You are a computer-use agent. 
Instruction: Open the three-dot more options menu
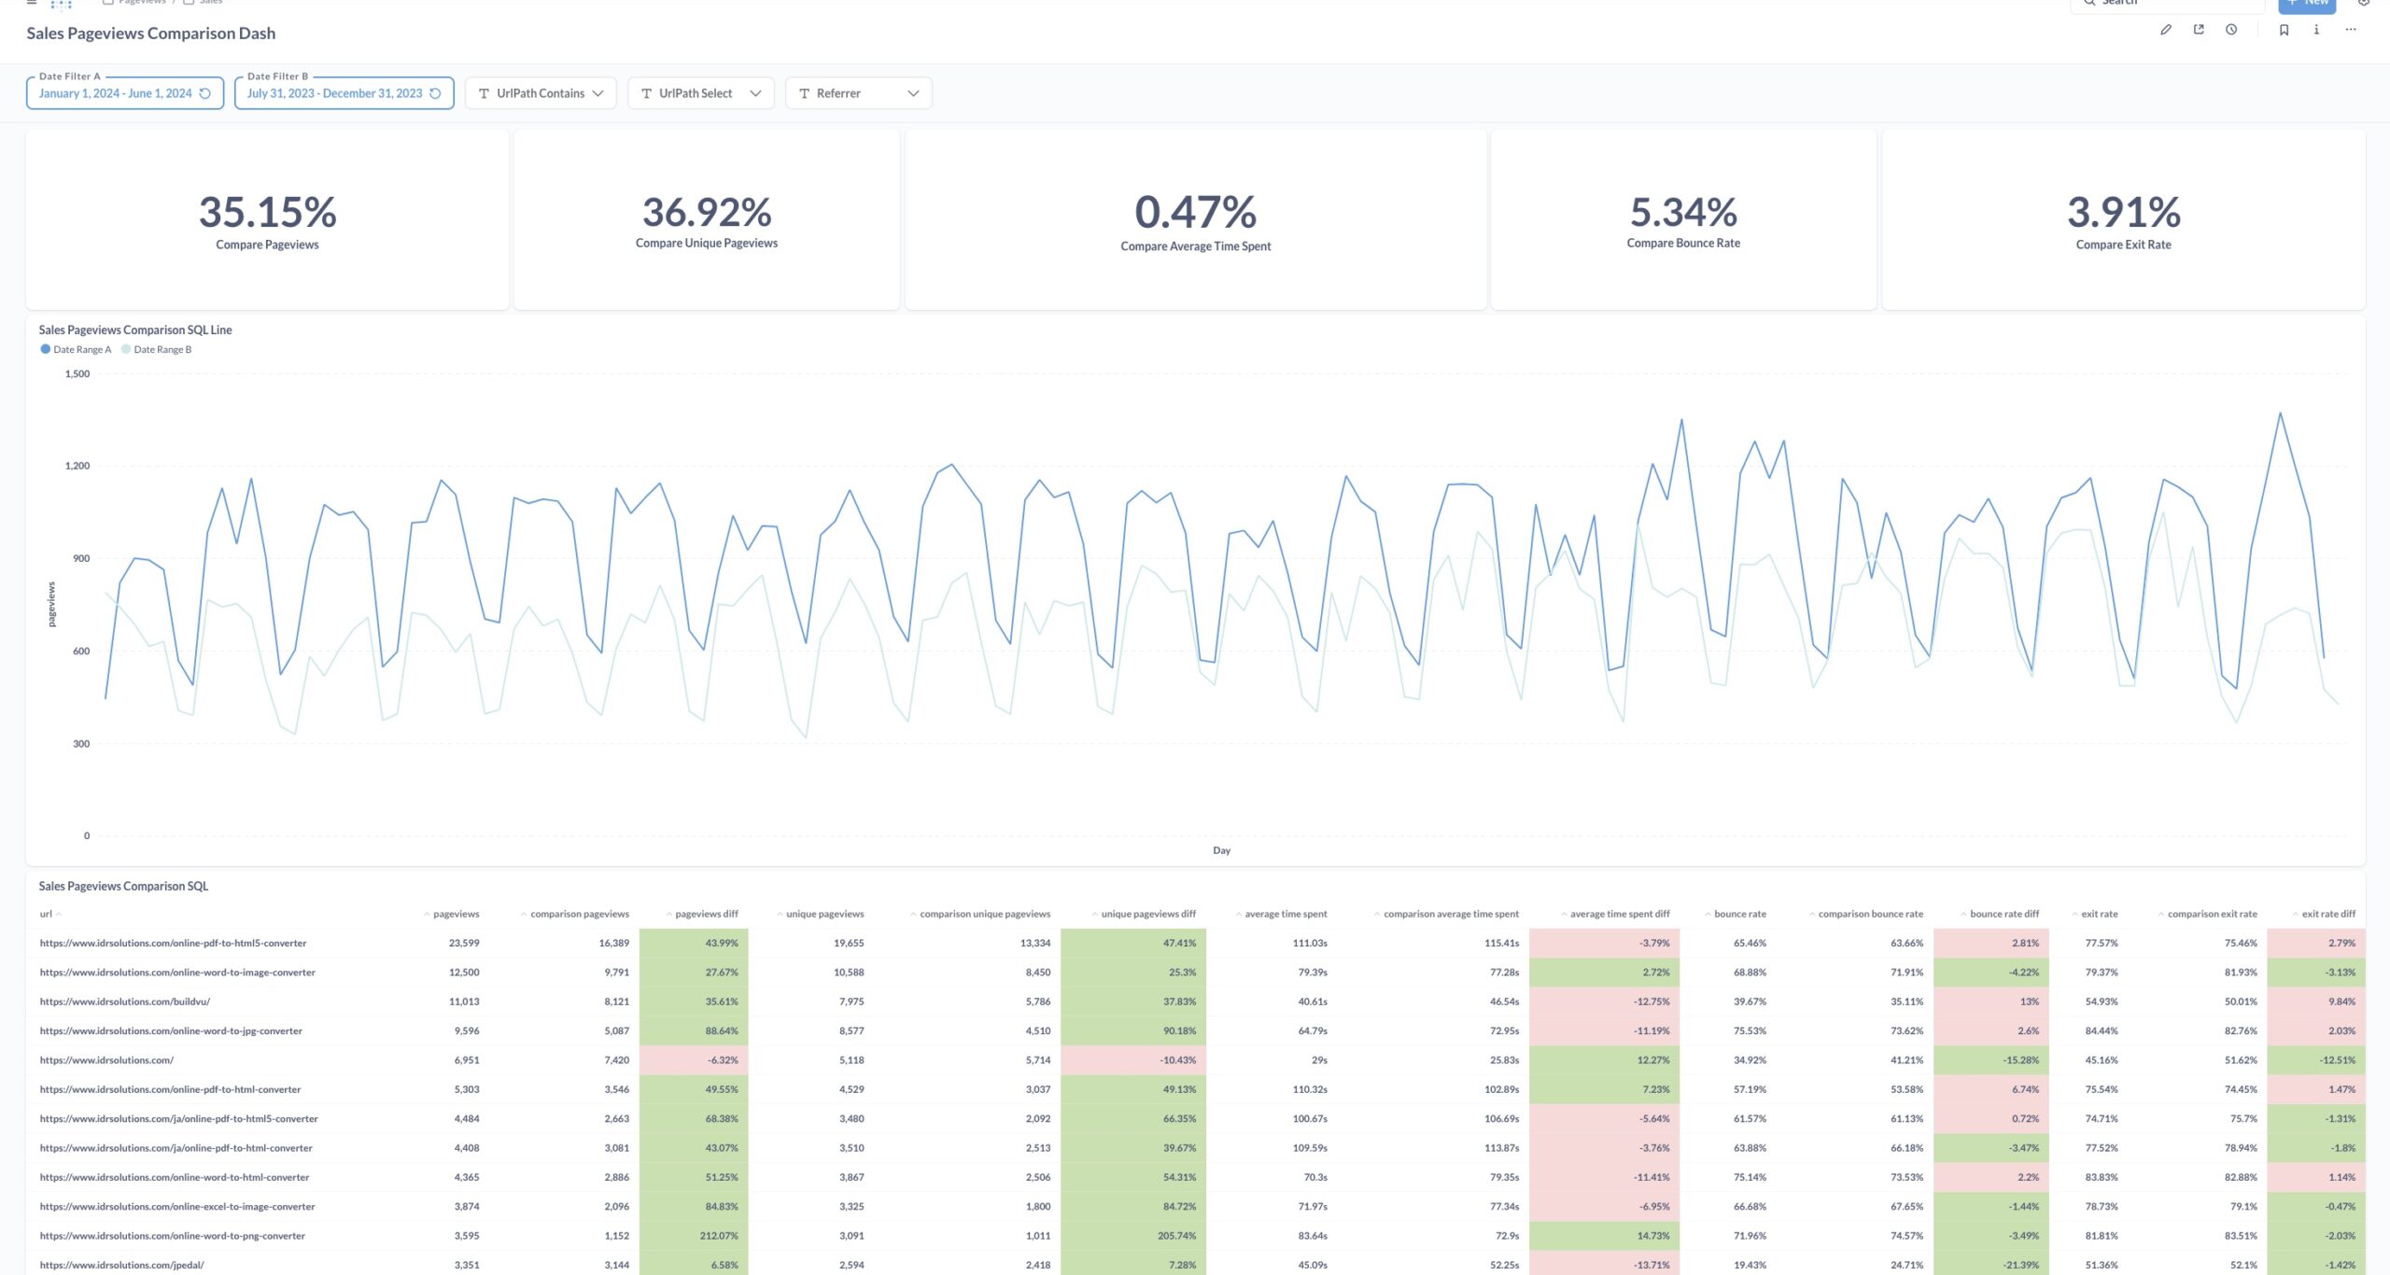pos(2351,30)
